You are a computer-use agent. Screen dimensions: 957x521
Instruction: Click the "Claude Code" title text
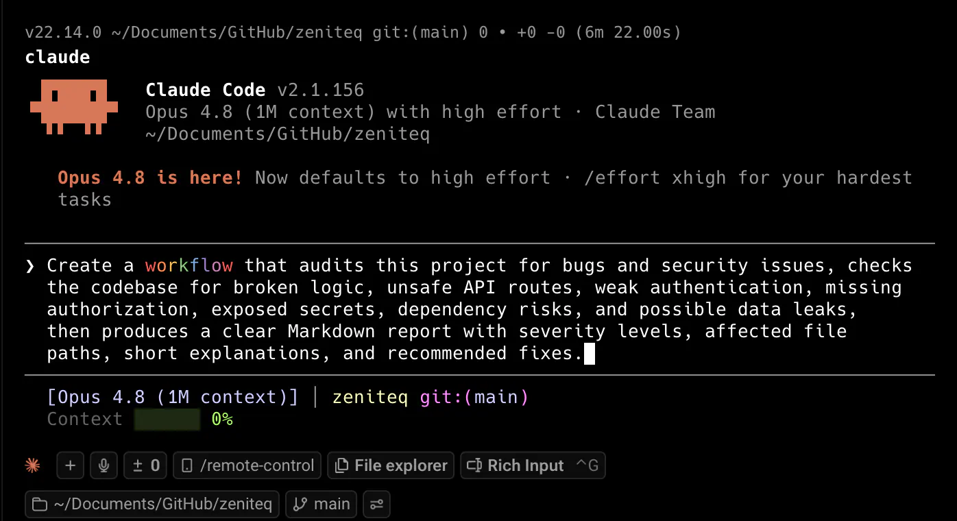(x=206, y=90)
